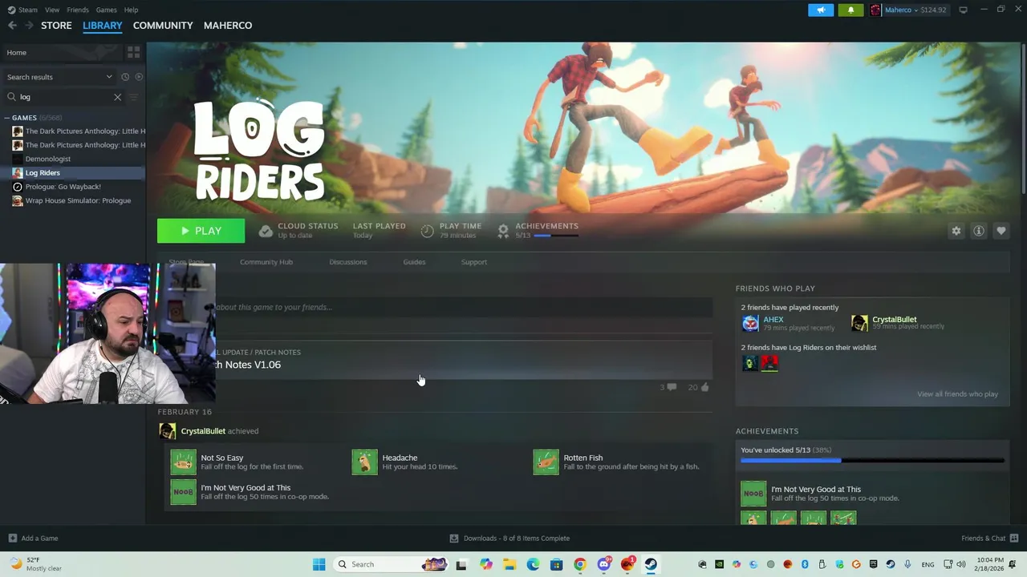Open Friends & Chat
Image resolution: width=1027 pixels, height=577 pixels.
[x=989, y=539]
